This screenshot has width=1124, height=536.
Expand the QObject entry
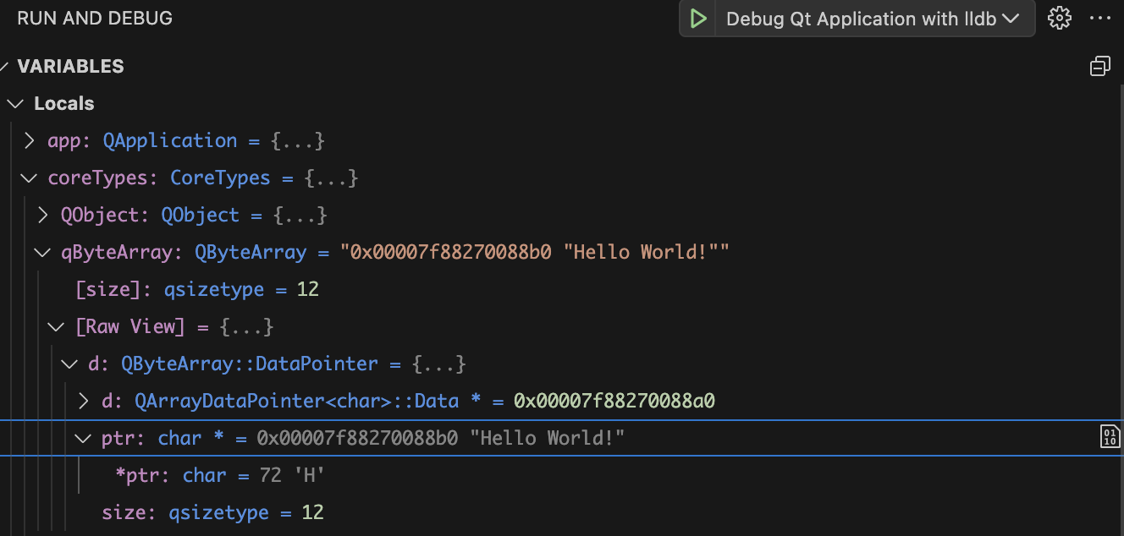click(x=43, y=215)
